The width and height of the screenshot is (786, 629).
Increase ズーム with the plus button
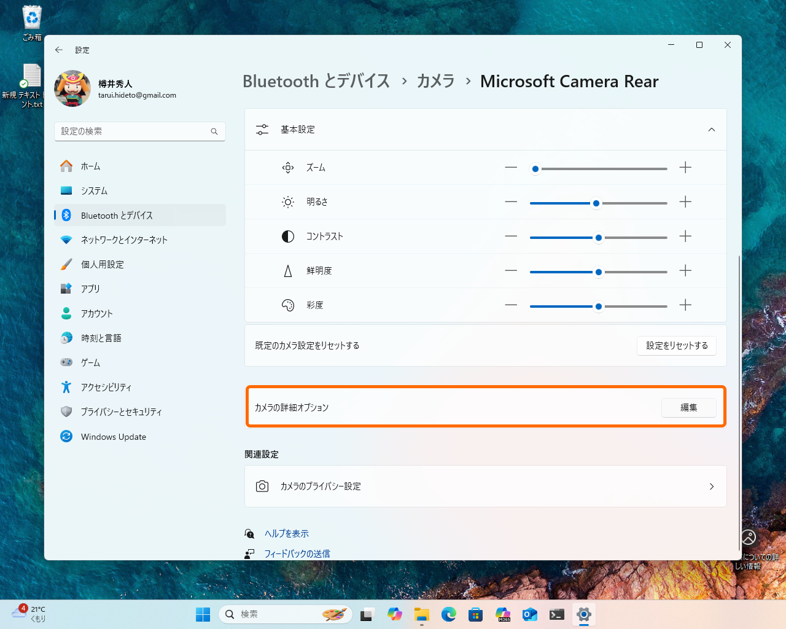point(685,168)
